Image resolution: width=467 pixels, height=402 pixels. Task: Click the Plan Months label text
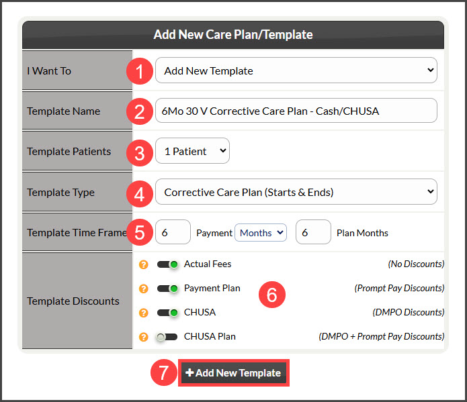(362, 233)
